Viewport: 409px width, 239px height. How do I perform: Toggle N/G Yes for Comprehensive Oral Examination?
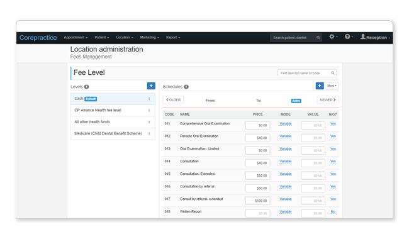tap(333, 124)
